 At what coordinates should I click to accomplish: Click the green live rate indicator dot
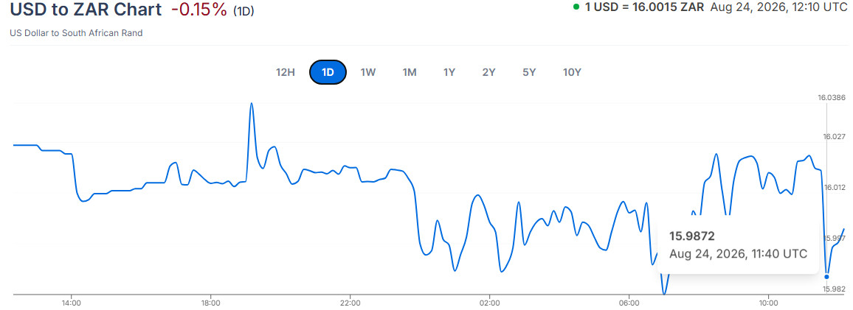point(576,7)
